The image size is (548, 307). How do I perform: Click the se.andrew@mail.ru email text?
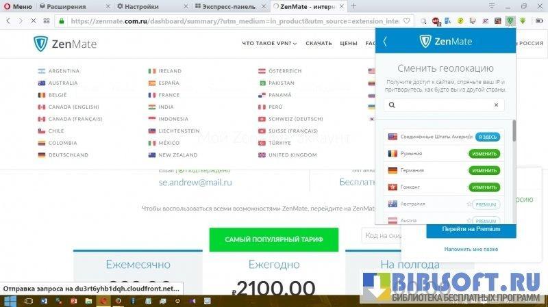point(195,183)
